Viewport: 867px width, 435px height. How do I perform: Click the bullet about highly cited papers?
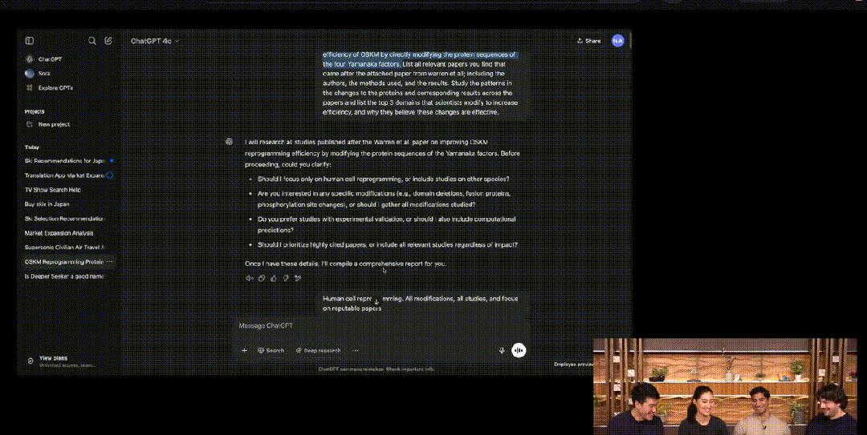(387, 244)
